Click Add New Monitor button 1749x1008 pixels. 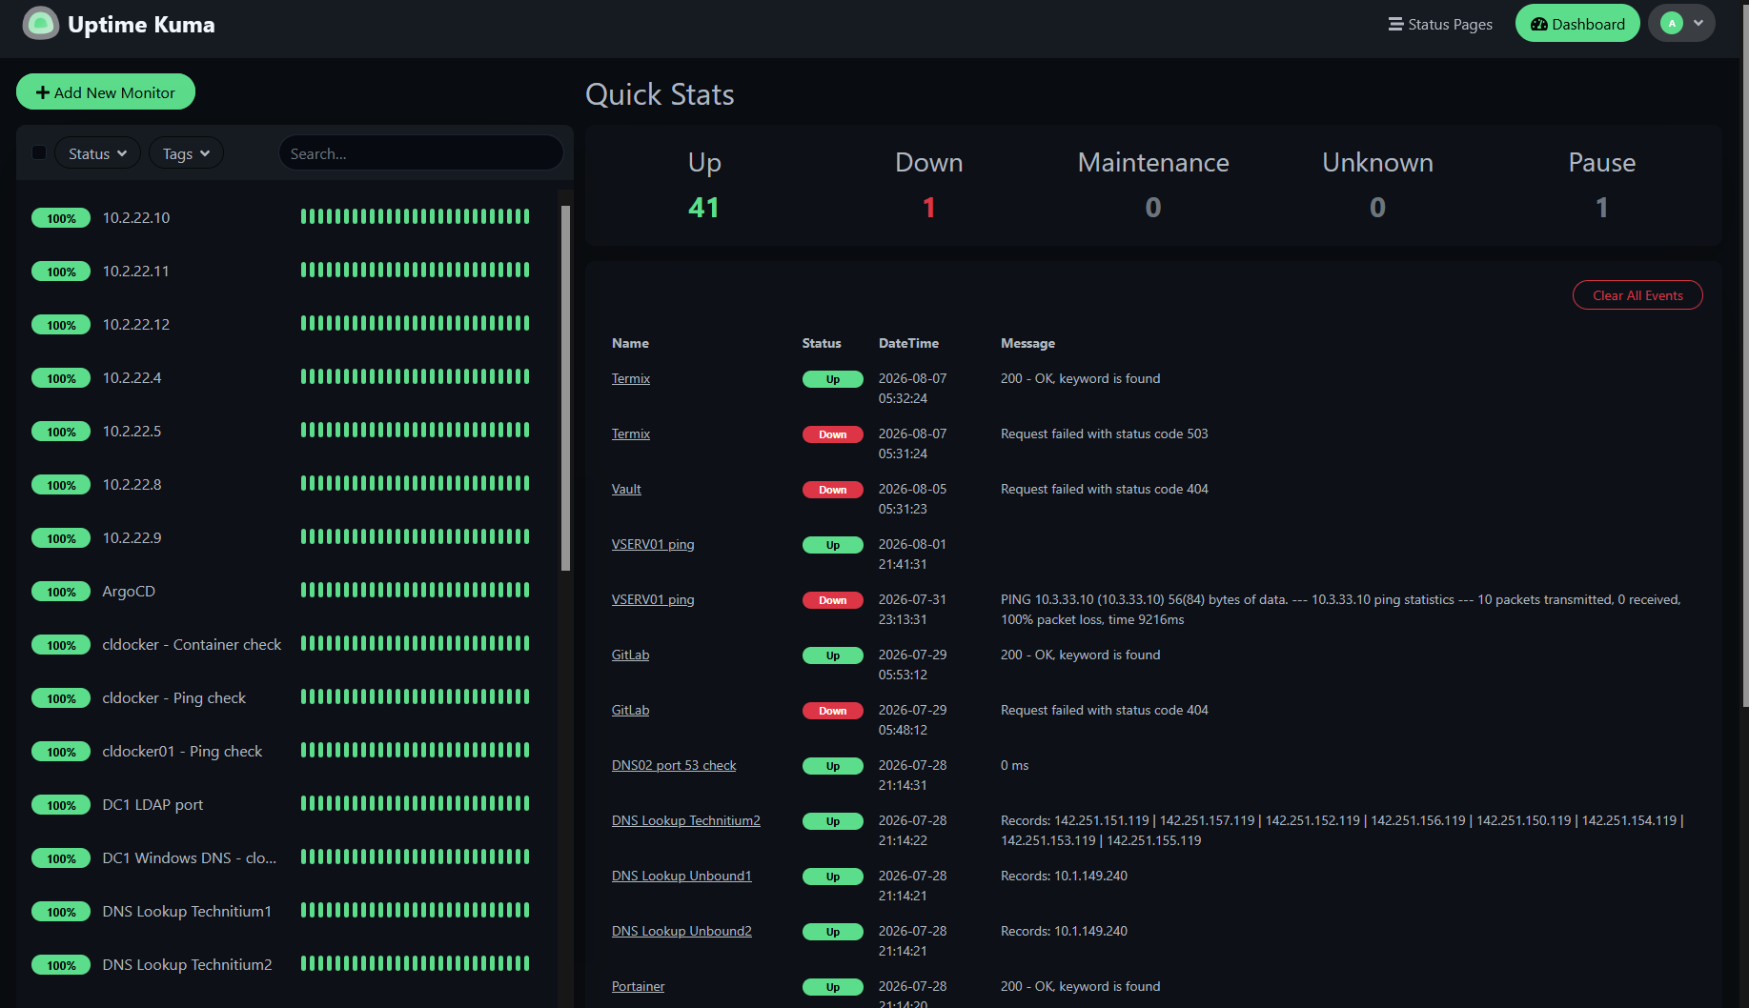coord(106,92)
